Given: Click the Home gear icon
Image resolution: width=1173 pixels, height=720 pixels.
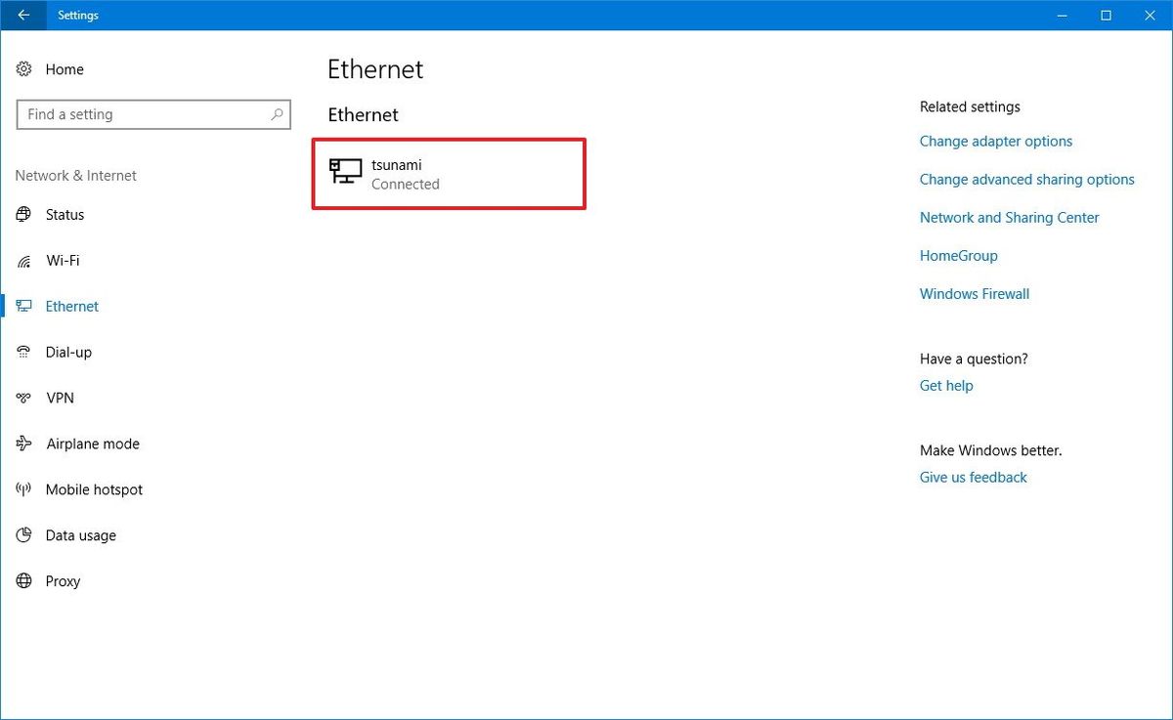Looking at the screenshot, I should (x=22, y=68).
